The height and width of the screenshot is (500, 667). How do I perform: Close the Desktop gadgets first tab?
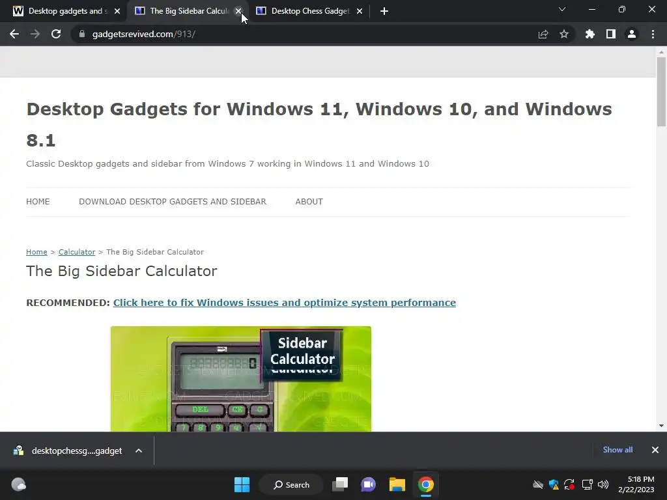pos(117,11)
